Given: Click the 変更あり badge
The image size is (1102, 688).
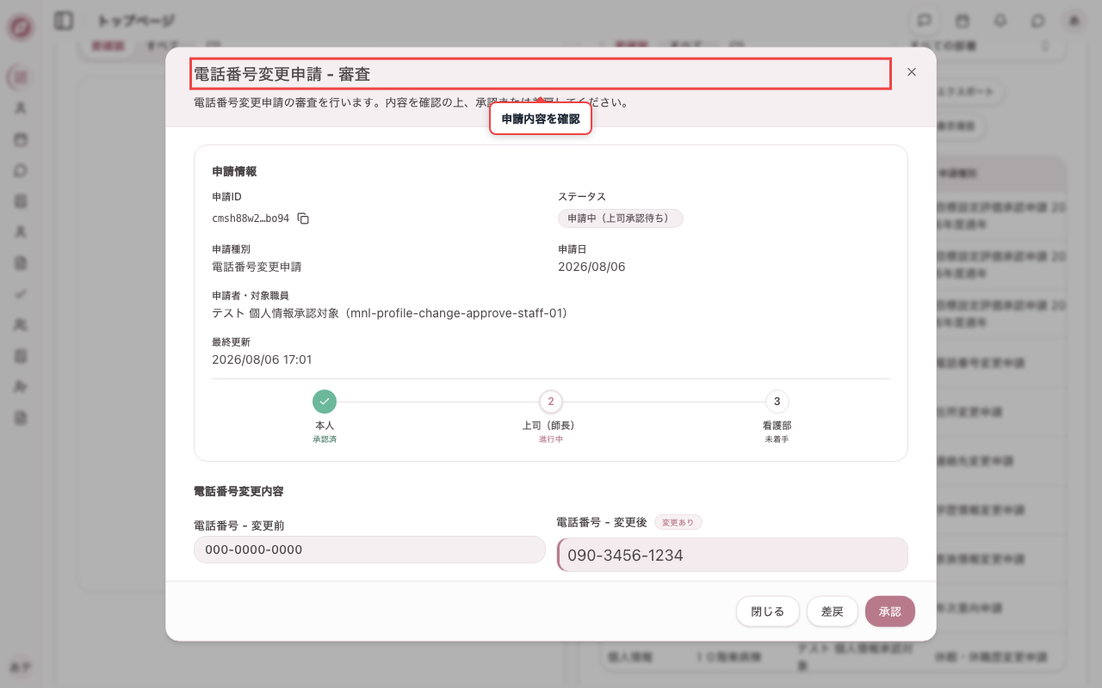Looking at the screenshot, I should pos(678,522).
